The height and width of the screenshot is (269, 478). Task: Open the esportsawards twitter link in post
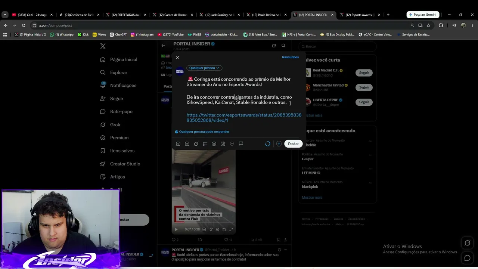244,118
